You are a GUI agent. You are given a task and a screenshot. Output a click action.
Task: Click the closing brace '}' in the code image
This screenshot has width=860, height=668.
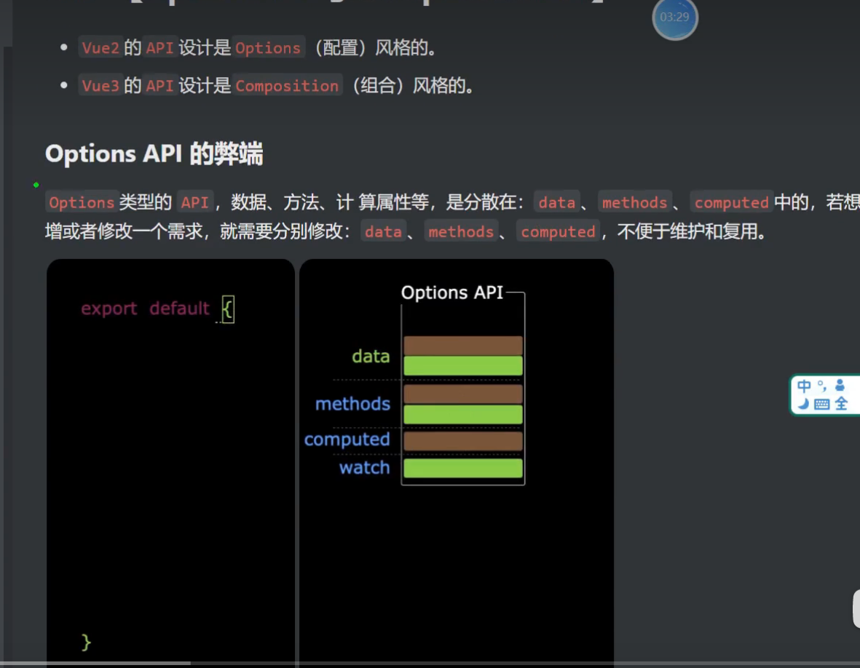point(86,643)
